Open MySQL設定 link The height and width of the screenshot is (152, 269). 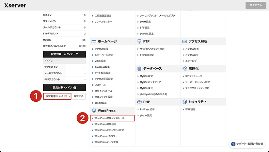pos(146,76)
